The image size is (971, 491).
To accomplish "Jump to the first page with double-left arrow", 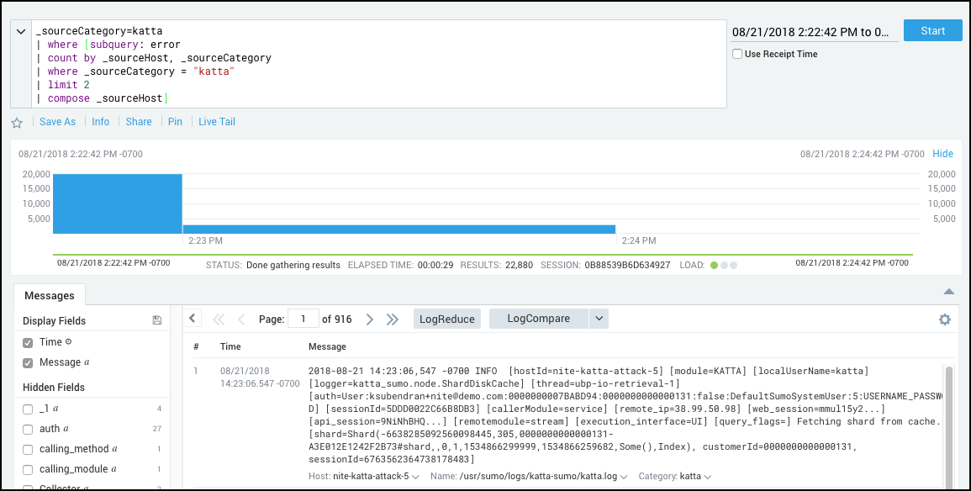I will pos(219,319).
